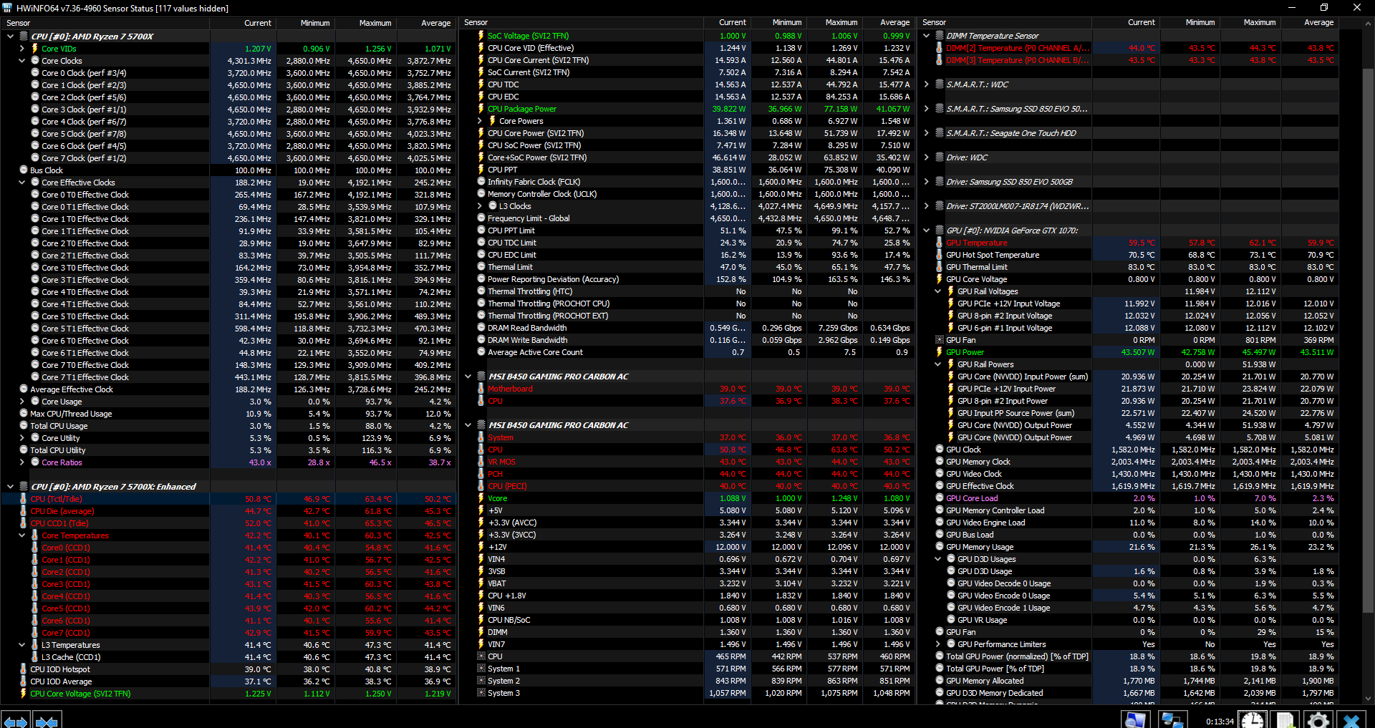Expand the L3 Clocks row

click(x=480, y=206)
